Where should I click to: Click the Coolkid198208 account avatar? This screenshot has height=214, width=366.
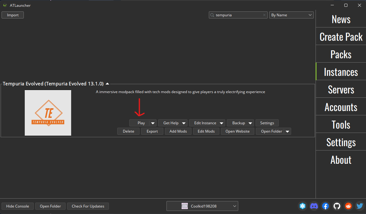(x=185, y=206)
